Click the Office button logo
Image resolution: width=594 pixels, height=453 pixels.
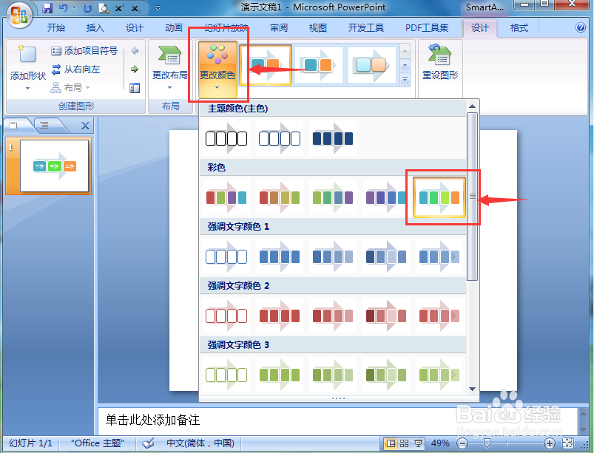19,15
